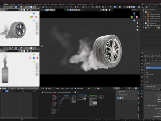Open the Render properties tab icon
The image size is (161, 121).
pyautogui.click(x=142, y=61)
